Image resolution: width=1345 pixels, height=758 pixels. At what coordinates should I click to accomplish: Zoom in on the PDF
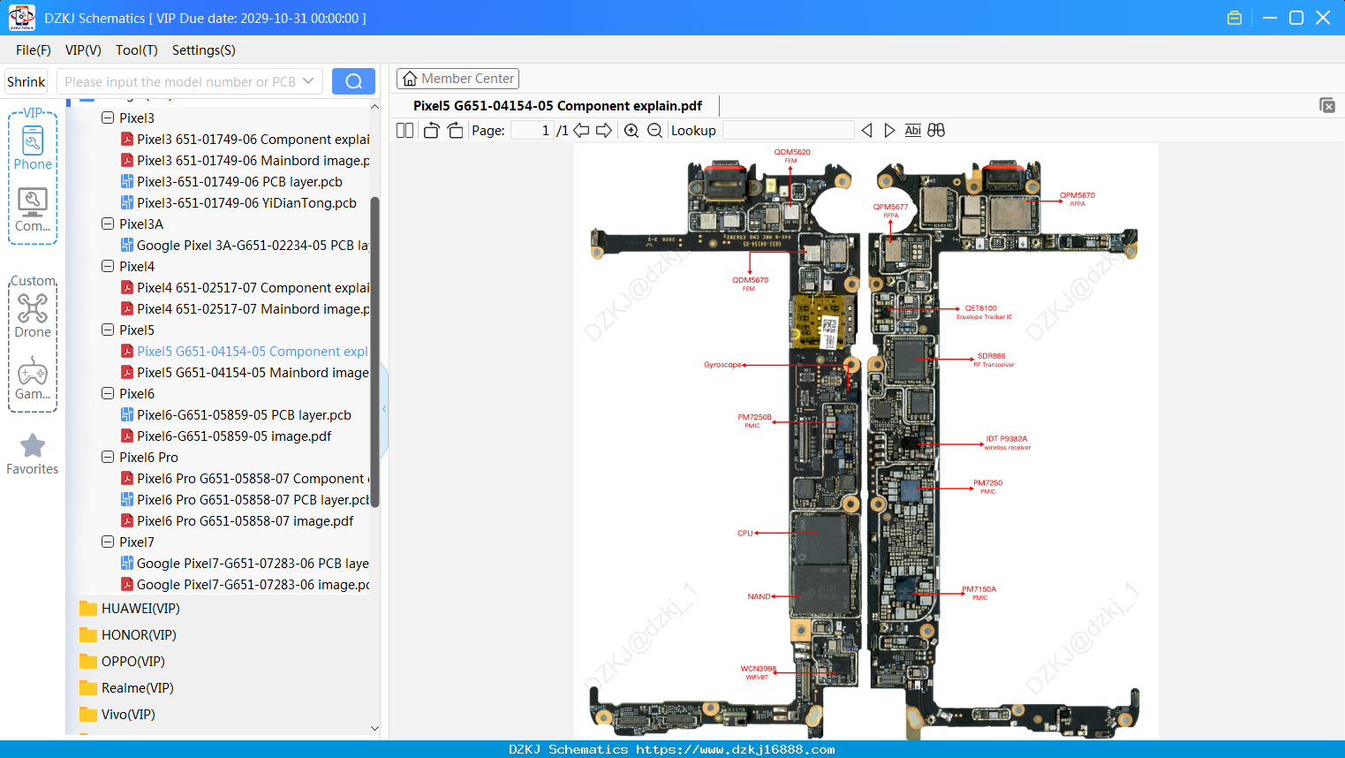pos(631,131)
